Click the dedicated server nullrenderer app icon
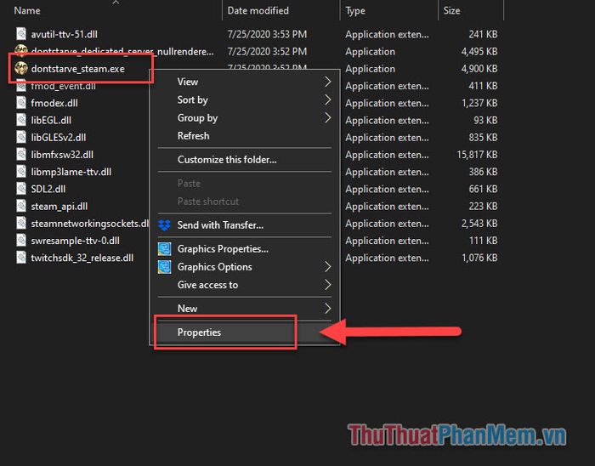This screenshot has height=466, width=595. point(21,50)
